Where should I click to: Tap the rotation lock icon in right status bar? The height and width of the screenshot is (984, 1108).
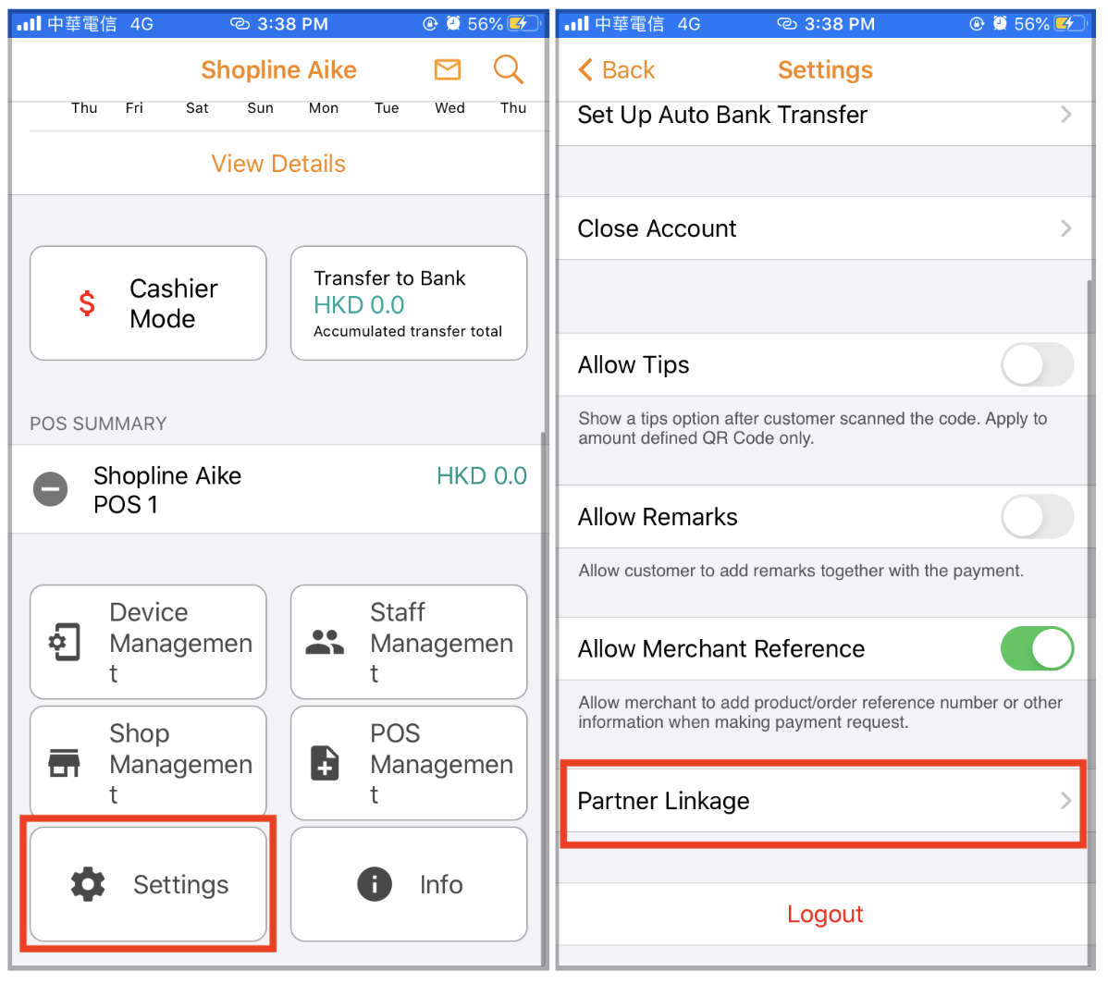pos(977,24)
